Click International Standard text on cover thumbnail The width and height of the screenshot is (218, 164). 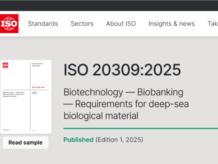pyautogui.click(x=38, y=64)
